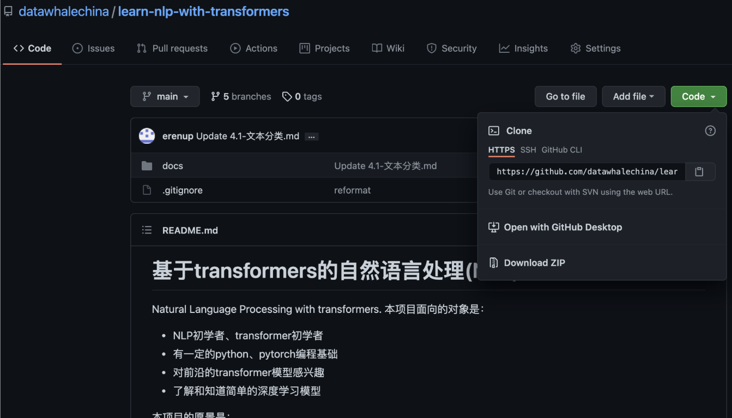Click the 有一定的python、pytorch编程基础 bullet
The height and width of the screenshot is (418, 732).
(x=256, y=354)
